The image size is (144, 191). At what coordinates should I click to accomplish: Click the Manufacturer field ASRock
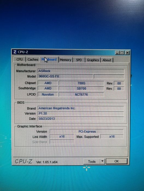click(x=81, y=71)
